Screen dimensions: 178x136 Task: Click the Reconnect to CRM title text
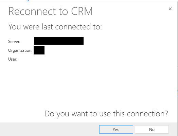[51, 11]
